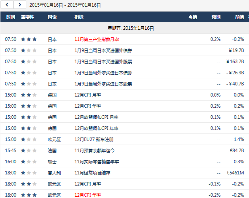Open 1月9日当周外资买进日本债券 indicator
The image size is (249, 198).
tap(103, 73)
